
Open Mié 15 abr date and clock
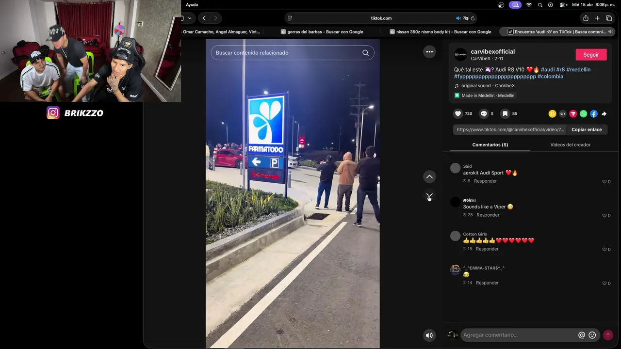pyautogui.click(x=593, y=5)
